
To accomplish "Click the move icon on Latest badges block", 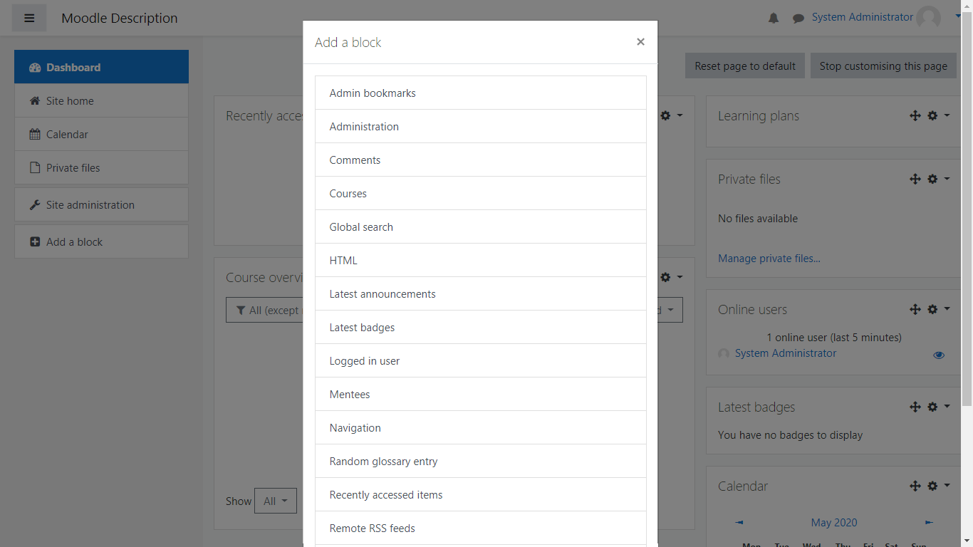I will tap(915, 407).
